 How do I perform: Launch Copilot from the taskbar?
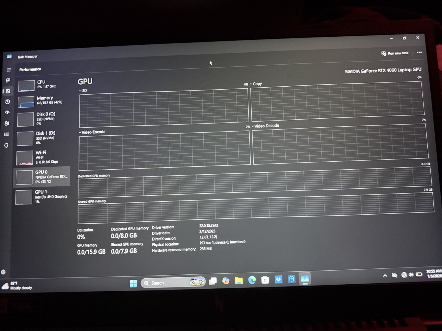click(226, 281)
